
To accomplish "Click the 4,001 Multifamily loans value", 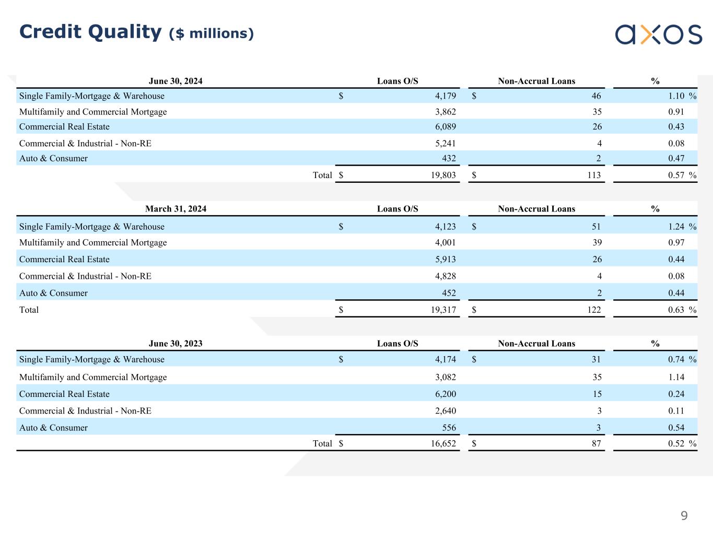I will [x=445, y=242].
